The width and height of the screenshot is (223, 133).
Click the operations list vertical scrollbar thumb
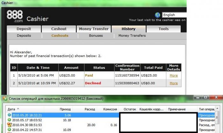217,117
